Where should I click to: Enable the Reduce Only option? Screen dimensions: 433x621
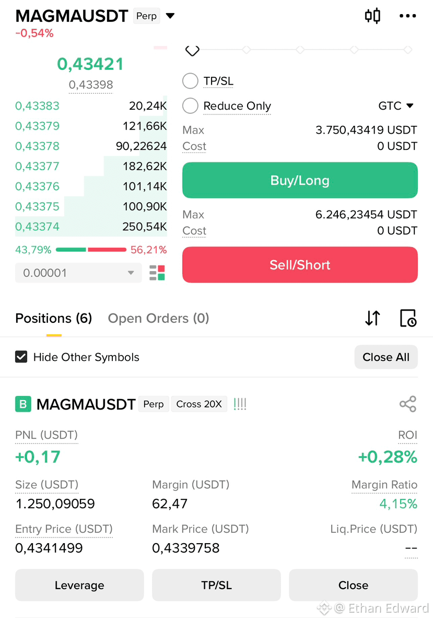point(190,106)
